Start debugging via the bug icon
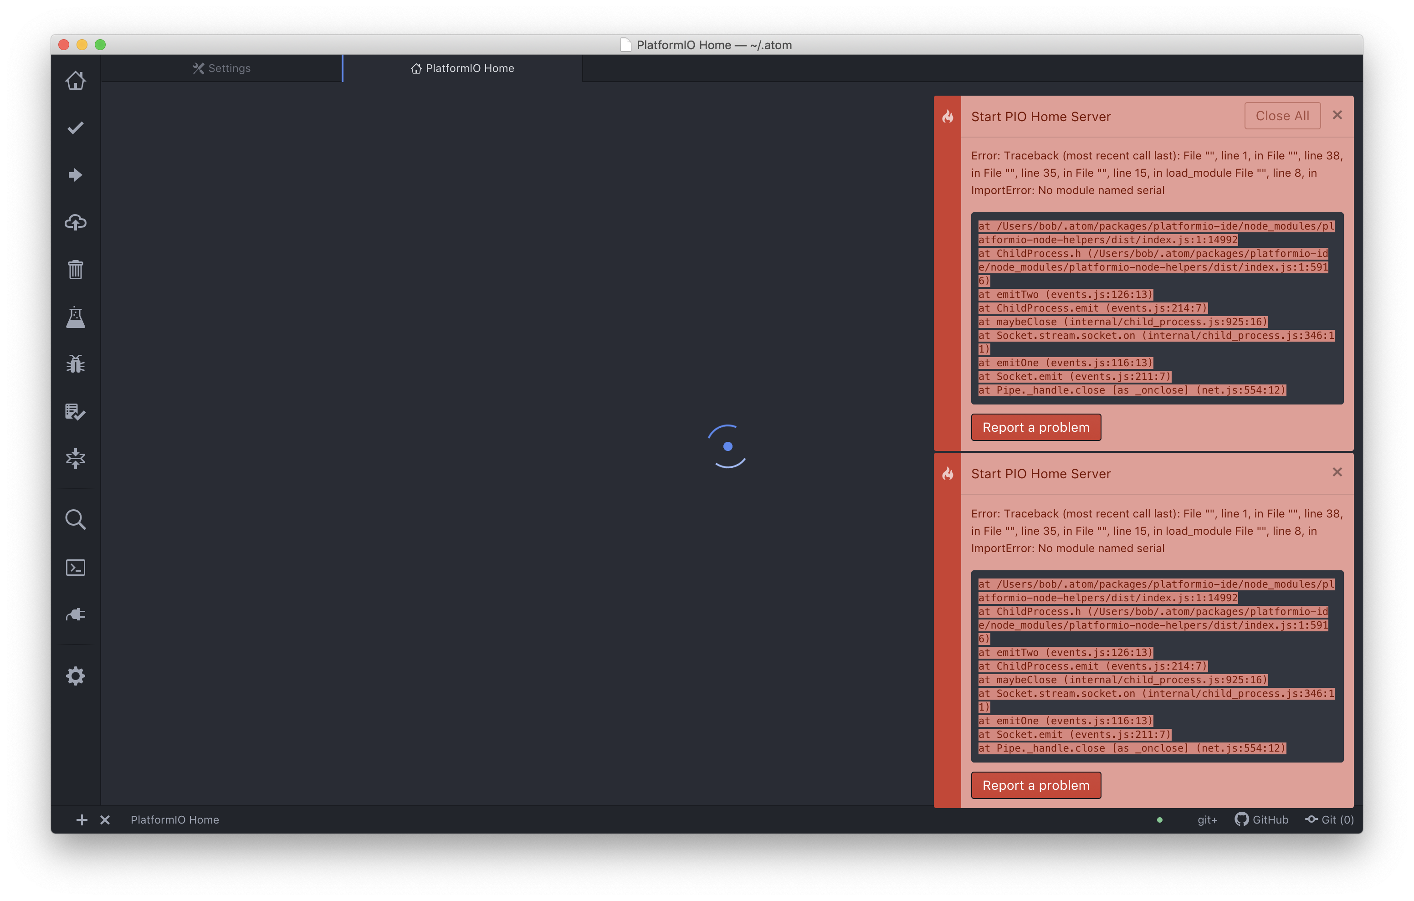Image resolution: width=1414 pixels, height=901 pixels. tap(75, 363)
